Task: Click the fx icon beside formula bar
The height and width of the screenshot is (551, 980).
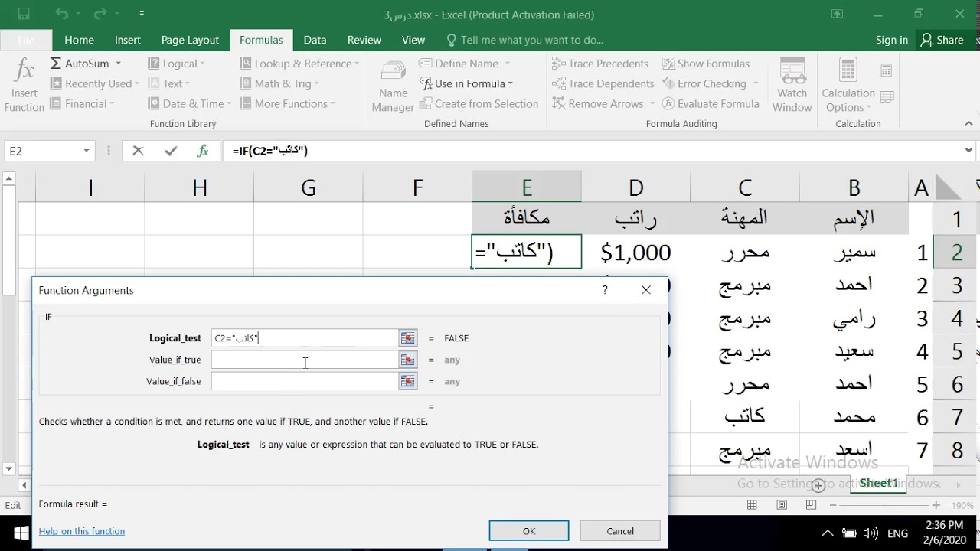Action: point(203,151)
